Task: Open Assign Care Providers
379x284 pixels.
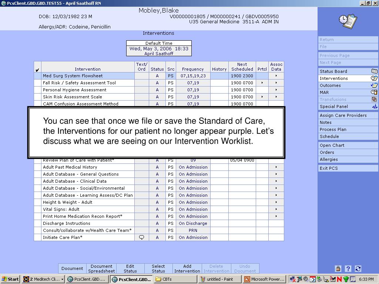Action: coord(348,115)
